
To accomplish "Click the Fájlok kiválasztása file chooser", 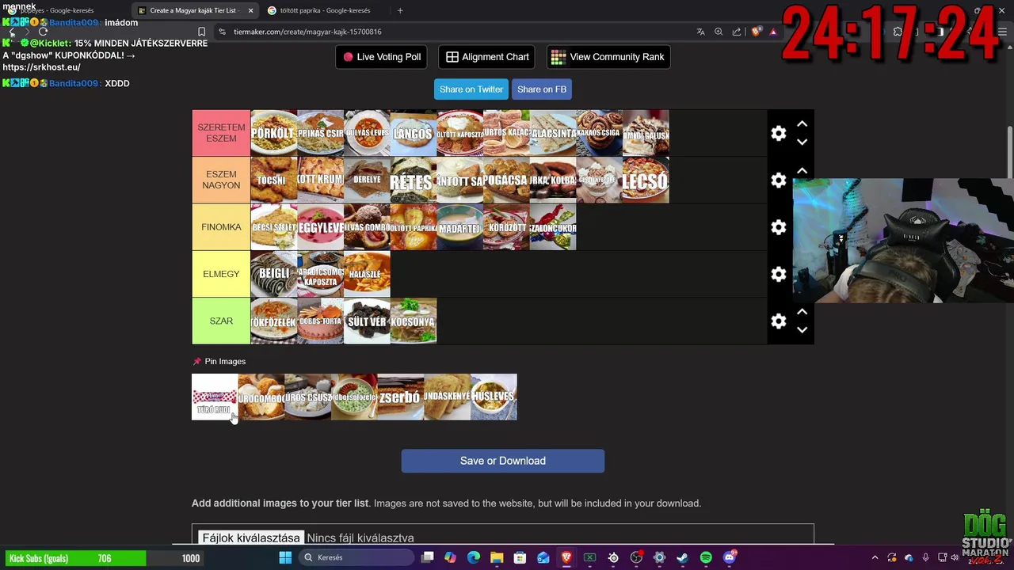I will [x=251, y=538].
